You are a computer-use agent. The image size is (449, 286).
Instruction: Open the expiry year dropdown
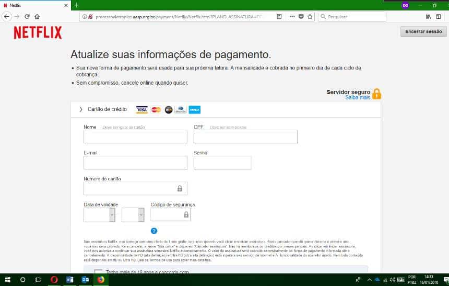tap(141, 214)
